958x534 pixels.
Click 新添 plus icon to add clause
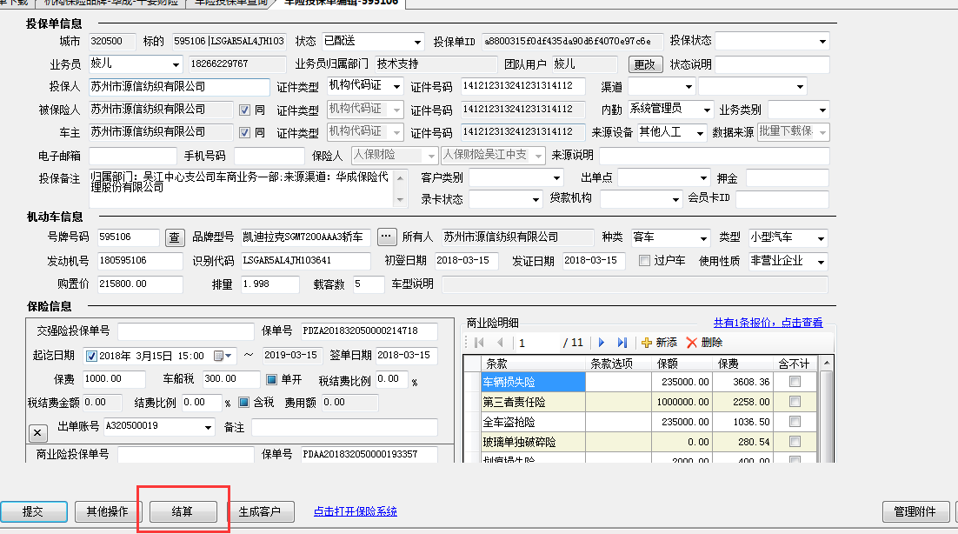click(646, 343)
